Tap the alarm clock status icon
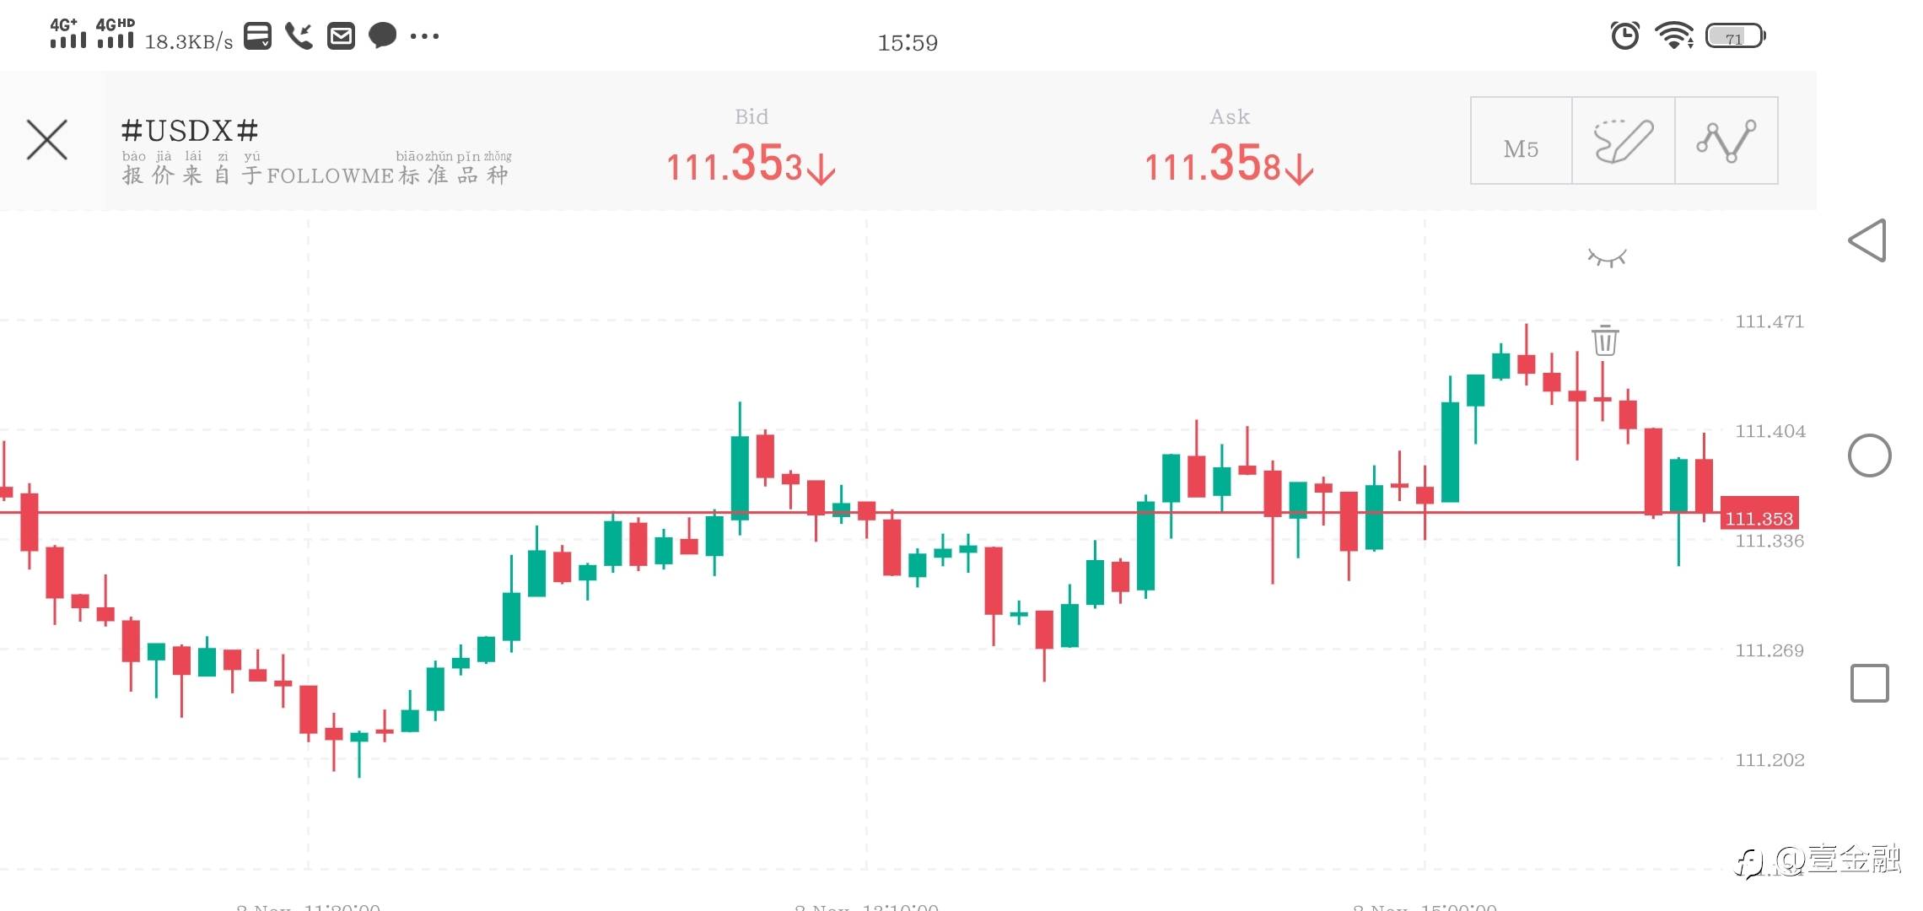Viewport: 1923px width, 911px height. (x=1624, y=35)
